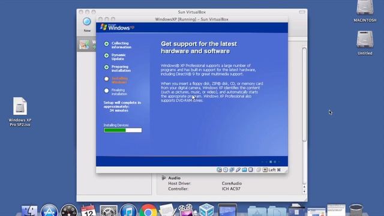This screenshot has height=216, width=384.
Task: Click the highlighted slide indicator dot in setup footer
Action: (271, 162)
